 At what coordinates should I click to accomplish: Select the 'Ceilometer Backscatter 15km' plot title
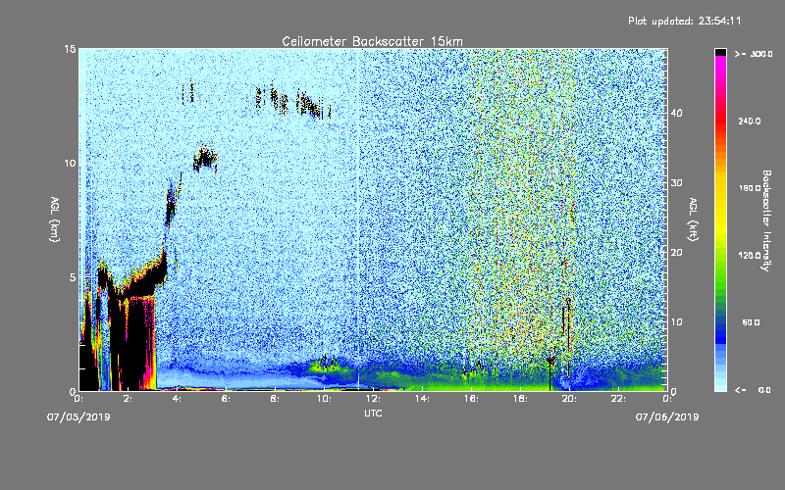click(372, 41)
